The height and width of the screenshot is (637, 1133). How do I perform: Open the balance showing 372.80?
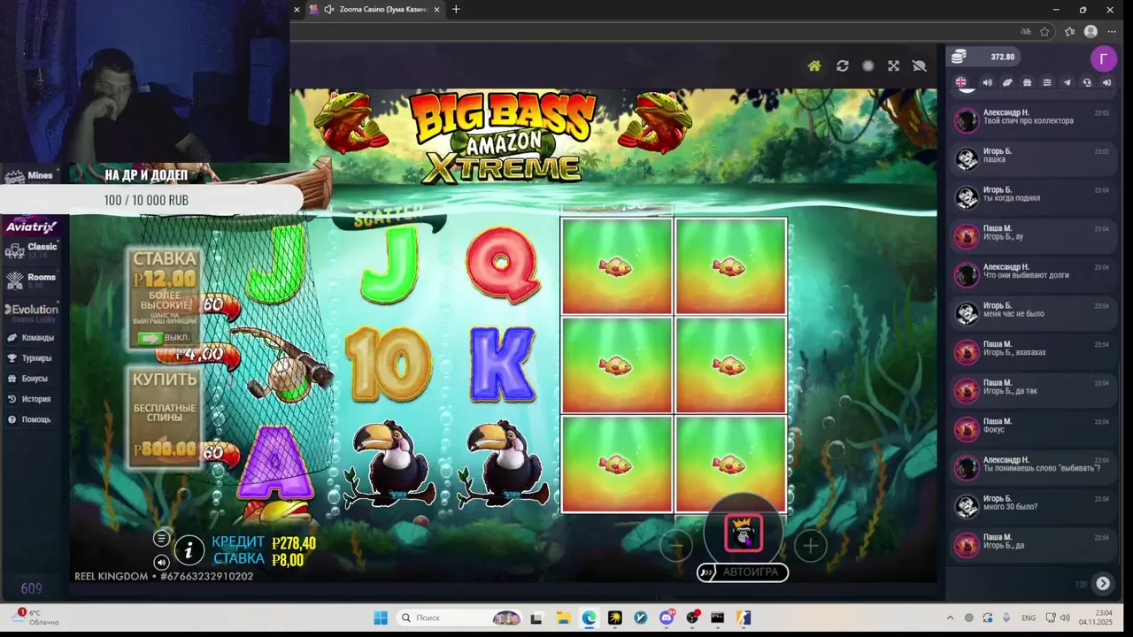[x=983, y=57]
